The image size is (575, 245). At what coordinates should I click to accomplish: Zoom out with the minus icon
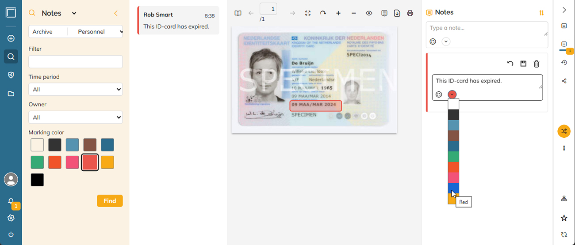click(x=353, y=13)
